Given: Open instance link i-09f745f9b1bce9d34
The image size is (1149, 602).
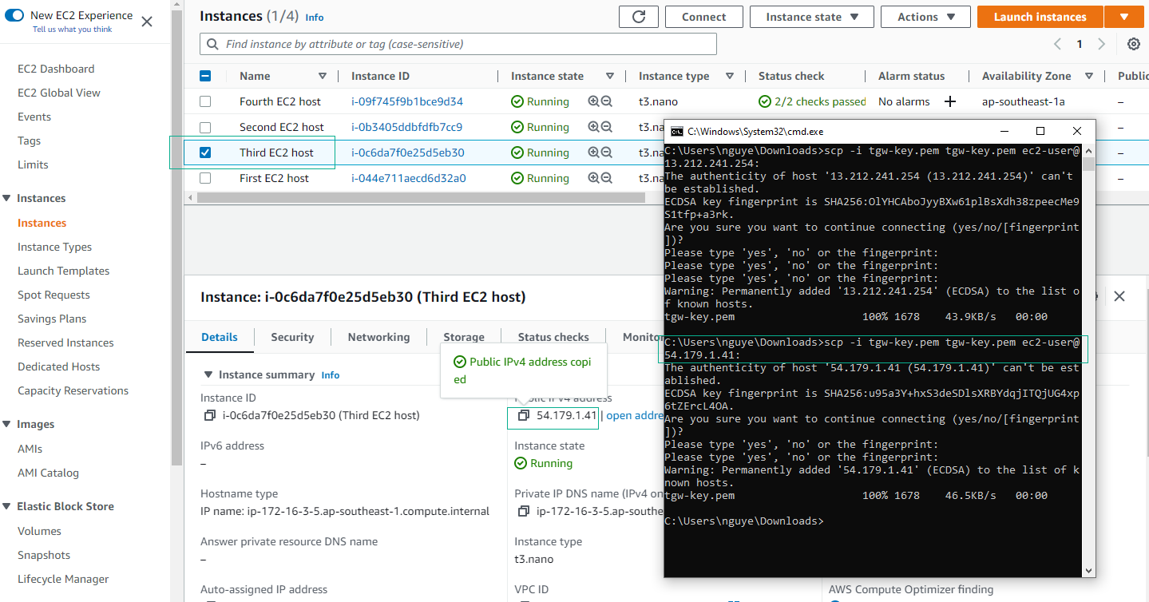Looking at the screenshot, I should click(407, 101).
